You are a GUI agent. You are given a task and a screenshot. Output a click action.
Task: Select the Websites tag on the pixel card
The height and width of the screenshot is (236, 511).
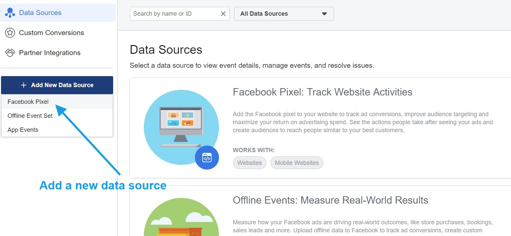249,163
